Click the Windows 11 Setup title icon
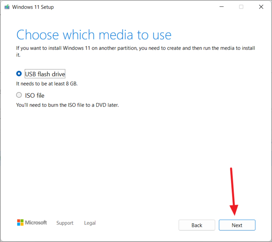 pos(7,7)
